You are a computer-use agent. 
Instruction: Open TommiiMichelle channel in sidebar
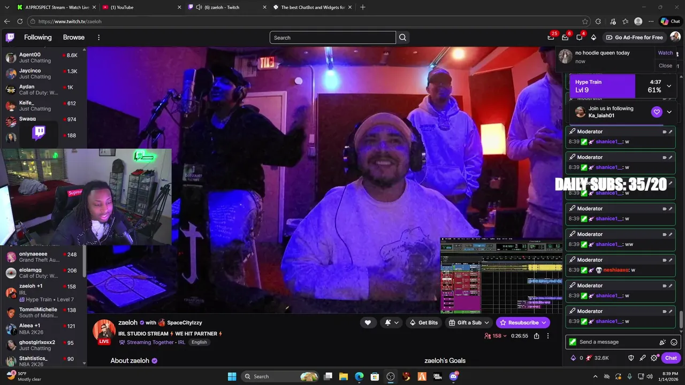43,312
